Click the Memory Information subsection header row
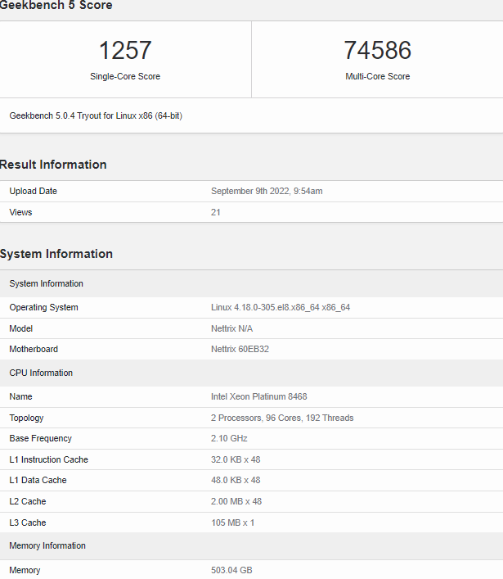 pos(252,545)
